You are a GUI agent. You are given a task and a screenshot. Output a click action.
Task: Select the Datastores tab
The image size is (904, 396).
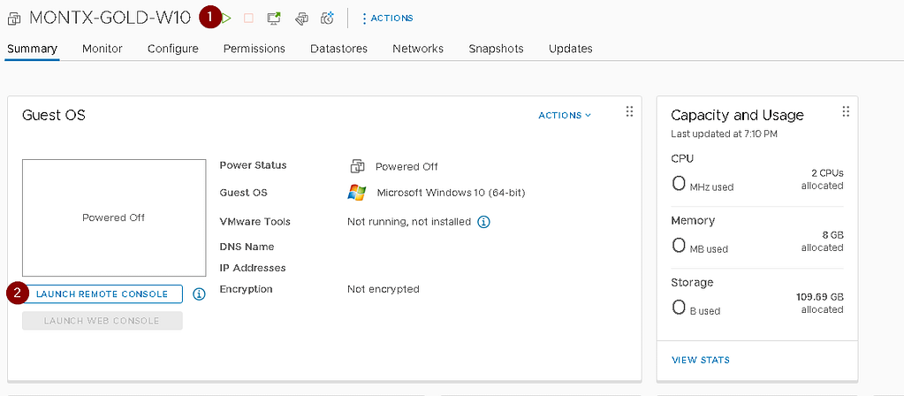pos(338,49)
